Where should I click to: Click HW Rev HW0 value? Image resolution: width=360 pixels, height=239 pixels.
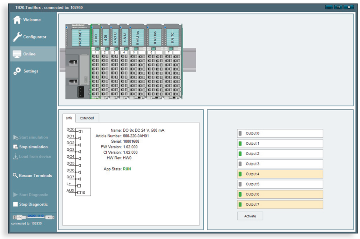[x=127, y=158]
